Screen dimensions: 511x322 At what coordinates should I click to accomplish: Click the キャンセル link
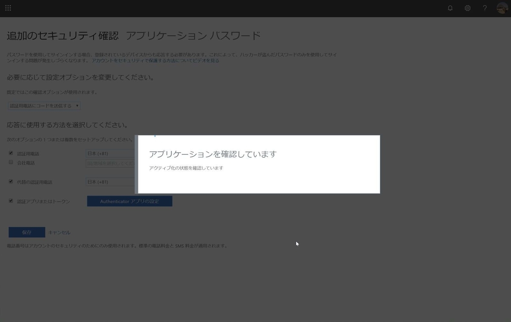click(60, 232)
